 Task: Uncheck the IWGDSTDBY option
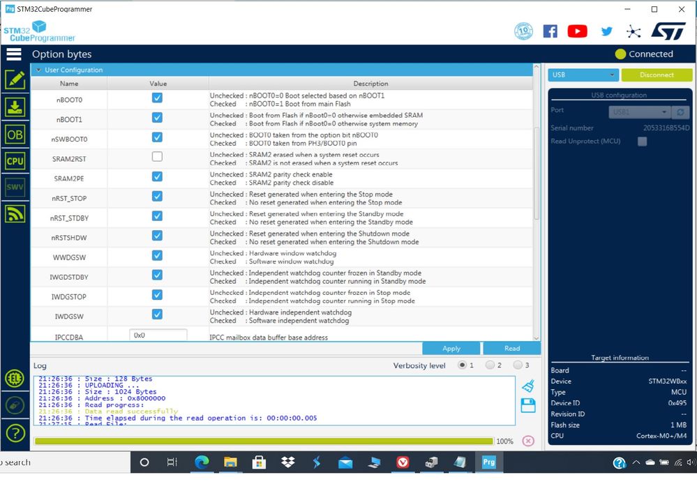click(157, 275)
